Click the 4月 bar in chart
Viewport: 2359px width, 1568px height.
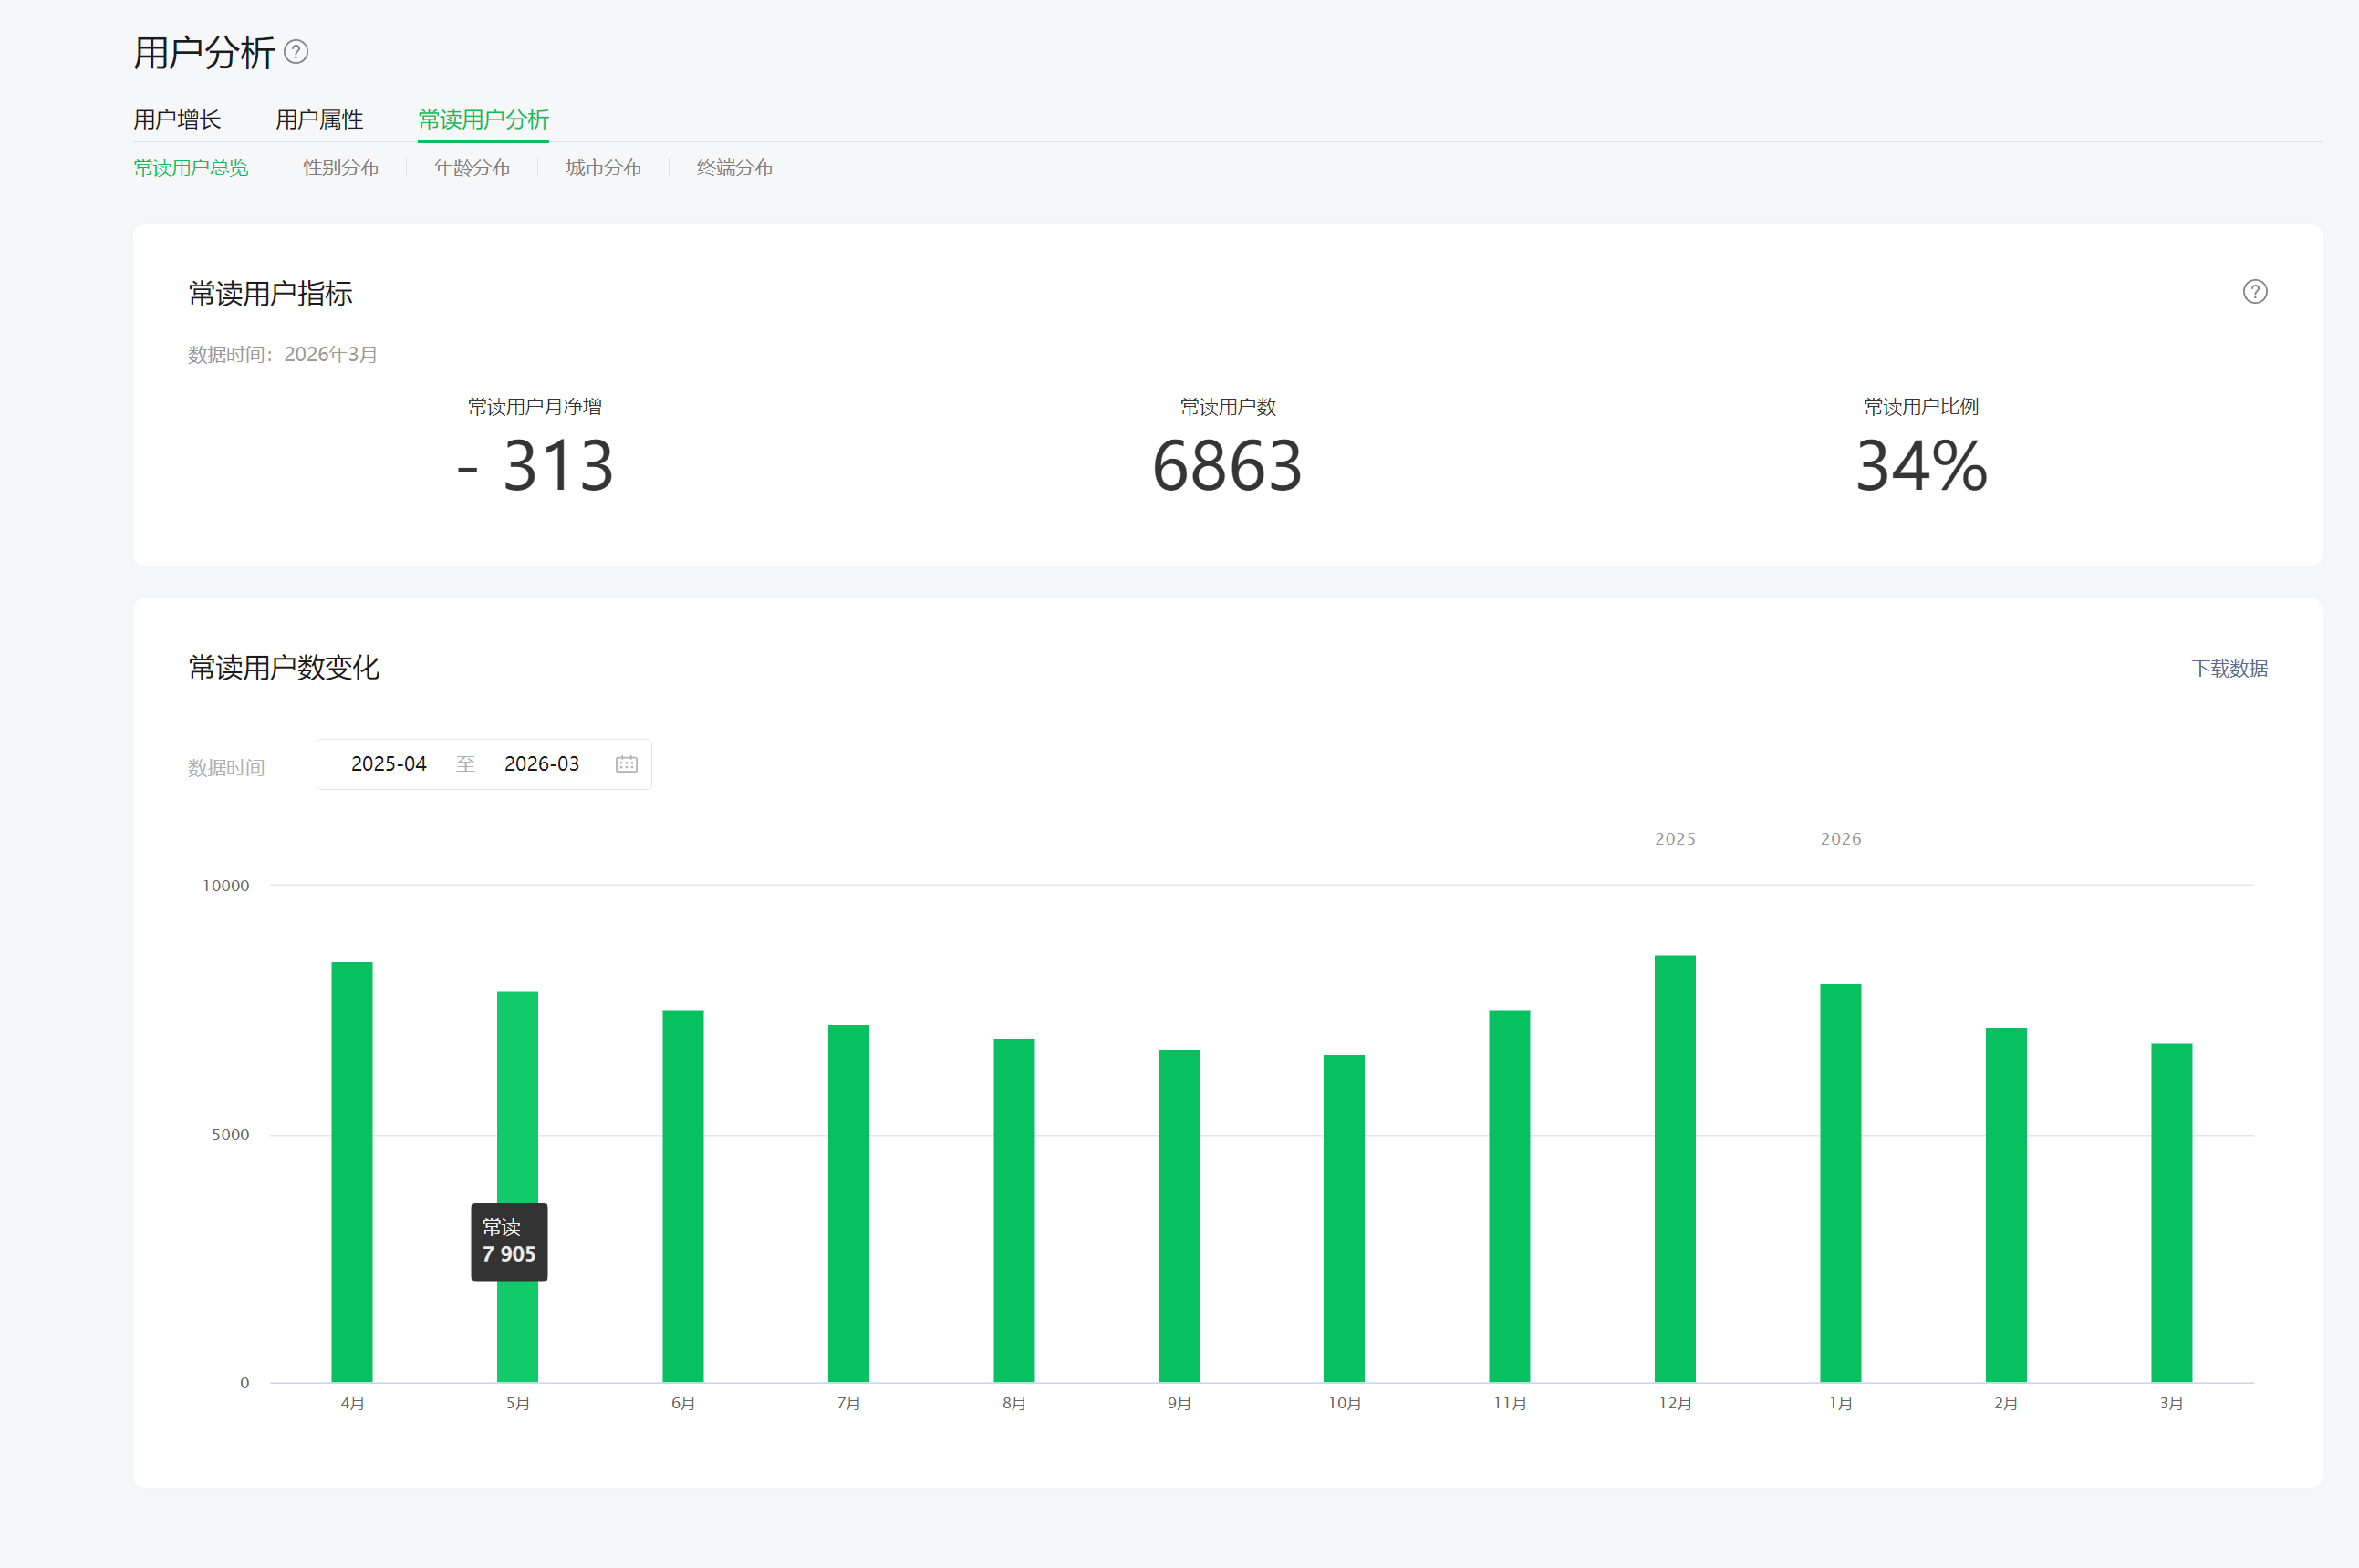352,1170
